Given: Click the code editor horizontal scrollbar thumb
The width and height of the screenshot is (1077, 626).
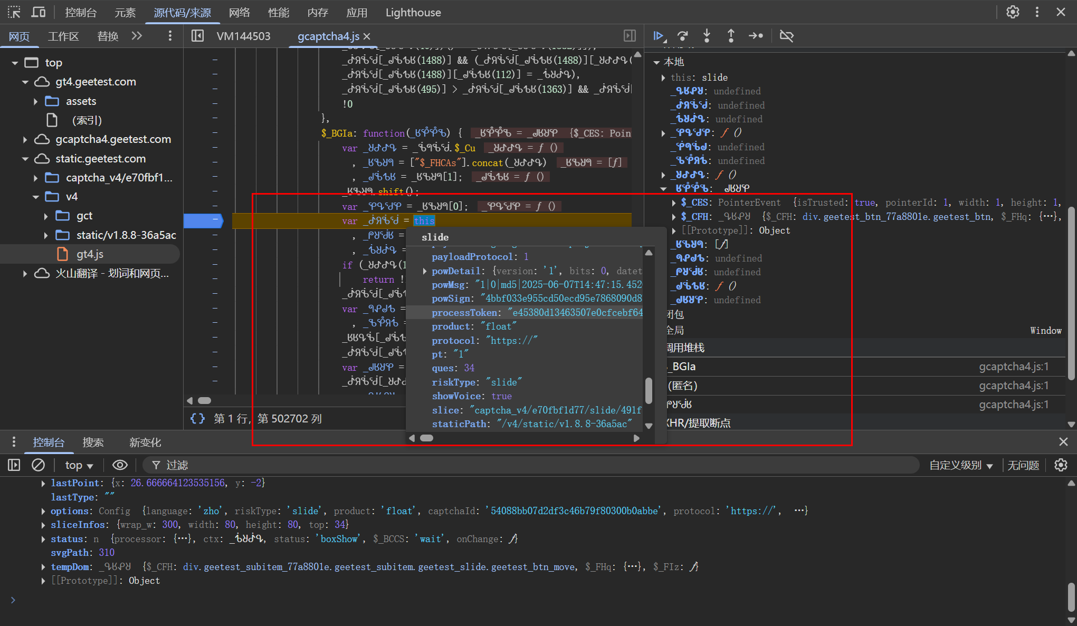Looking at the screenshot, I should tap(204, 401).
